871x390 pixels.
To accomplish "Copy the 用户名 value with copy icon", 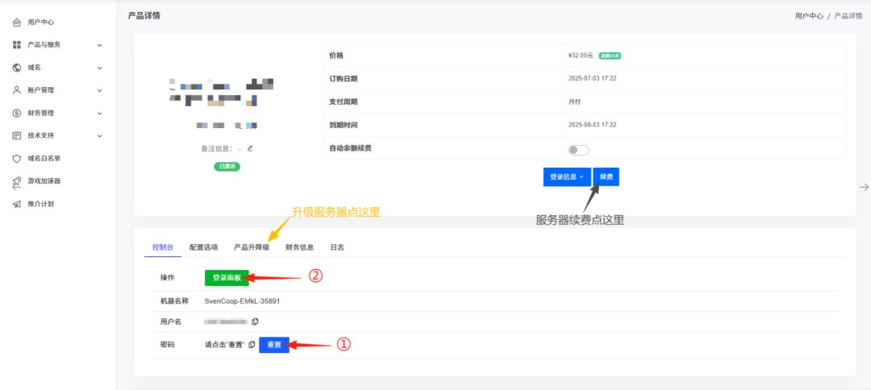I will (255, 322).
